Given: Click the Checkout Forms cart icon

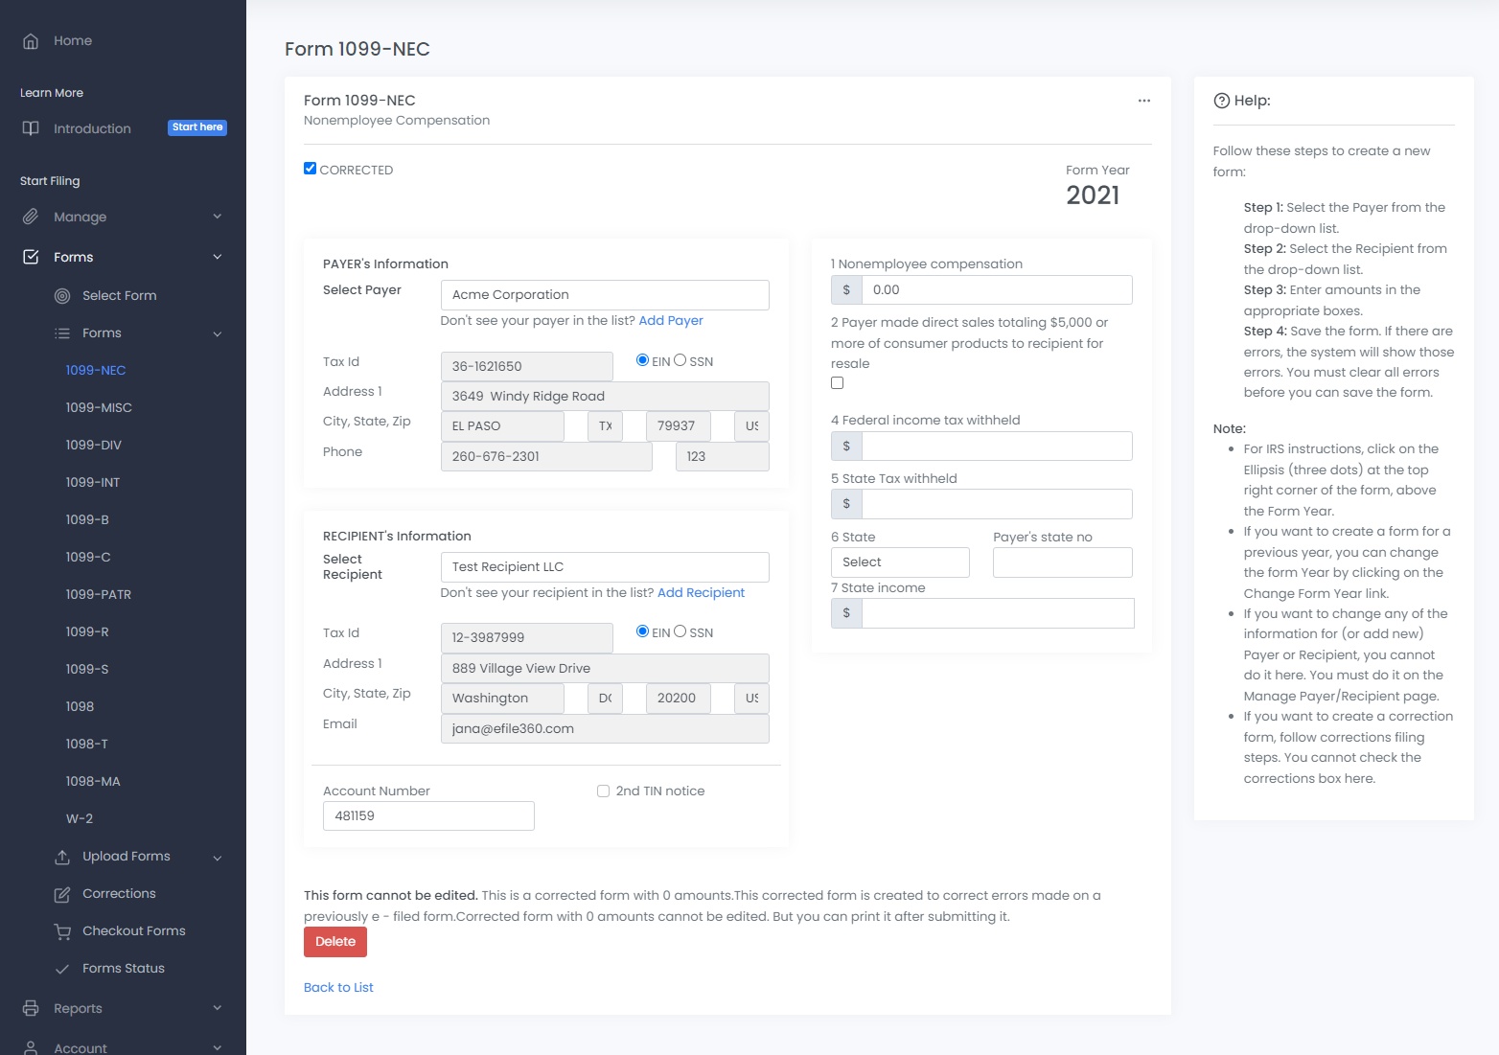Looking at the screenshot, I should (62, 931).
